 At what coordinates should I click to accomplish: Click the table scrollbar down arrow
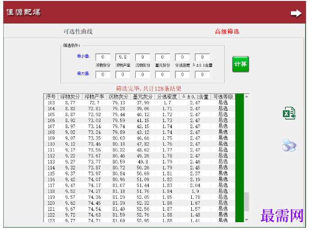(246, 219)
